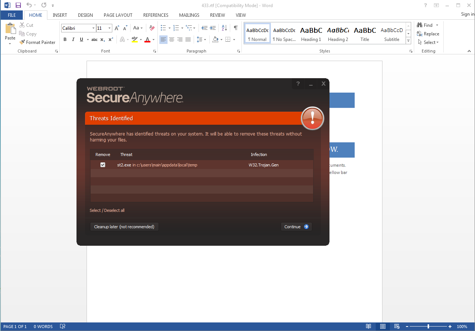Open Clipboard dialog launcher
Viewport: 475px width, 331px height.
56,51
